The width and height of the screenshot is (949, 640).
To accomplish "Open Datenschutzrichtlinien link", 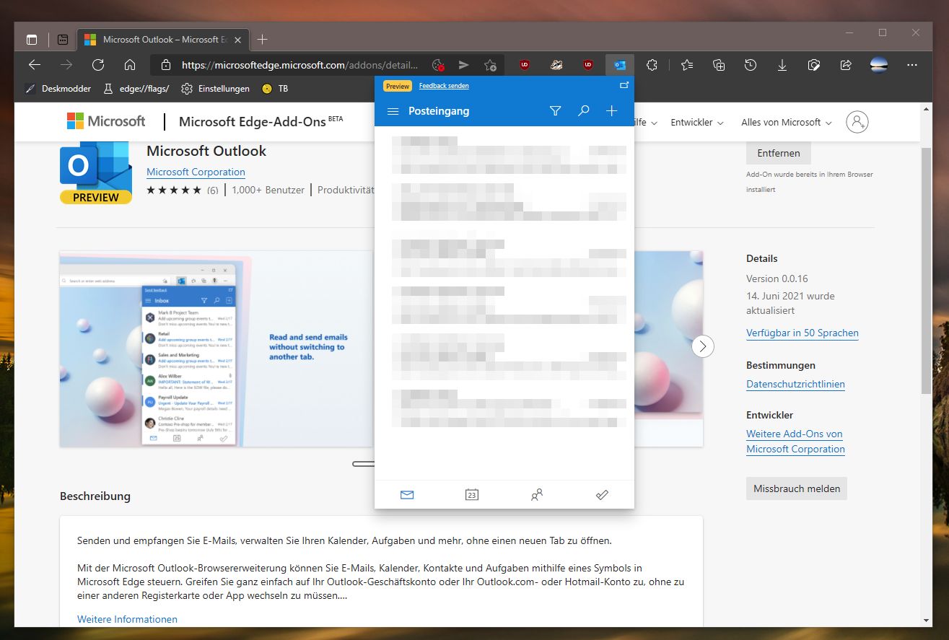I will [795, 385].
